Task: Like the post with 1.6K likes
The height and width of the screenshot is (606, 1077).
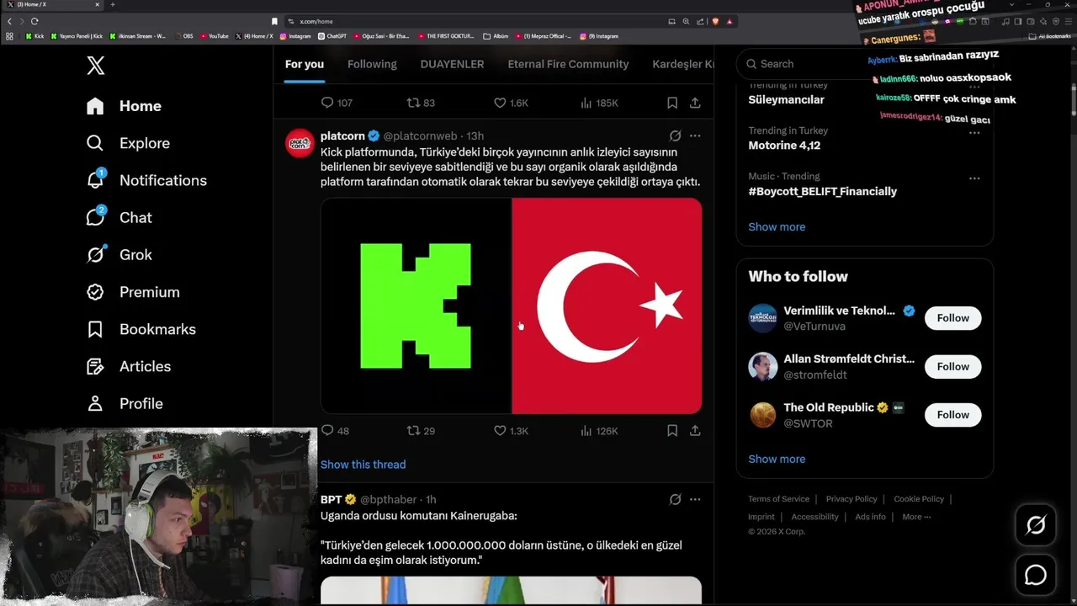Action: 511,103
